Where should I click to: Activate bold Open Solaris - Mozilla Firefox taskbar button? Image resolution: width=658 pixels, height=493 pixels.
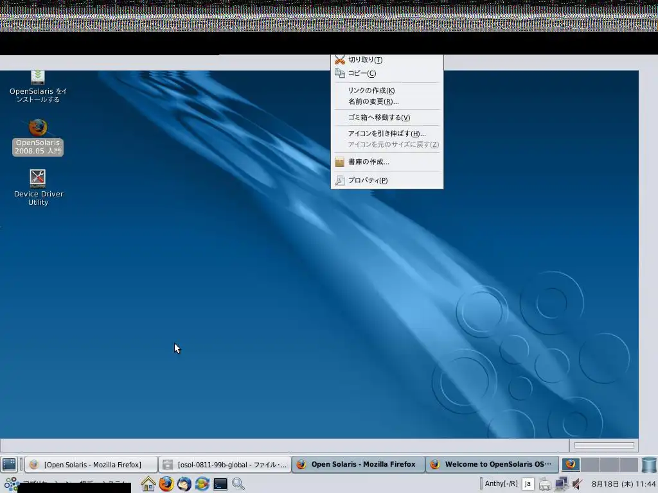coord(359,465)
